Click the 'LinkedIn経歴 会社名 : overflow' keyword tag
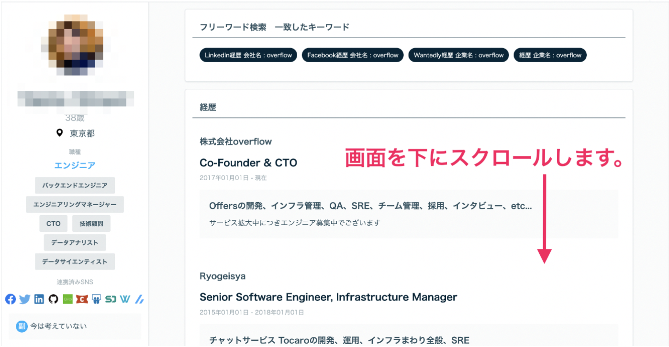 tap(248, 55)
